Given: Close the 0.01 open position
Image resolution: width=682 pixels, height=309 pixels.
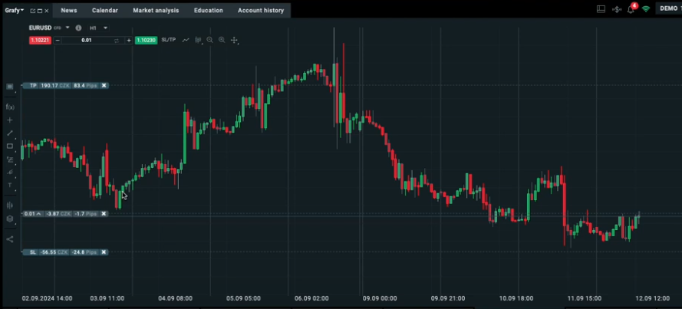Looking at the screenshot, I should click(x=104, y=214).
